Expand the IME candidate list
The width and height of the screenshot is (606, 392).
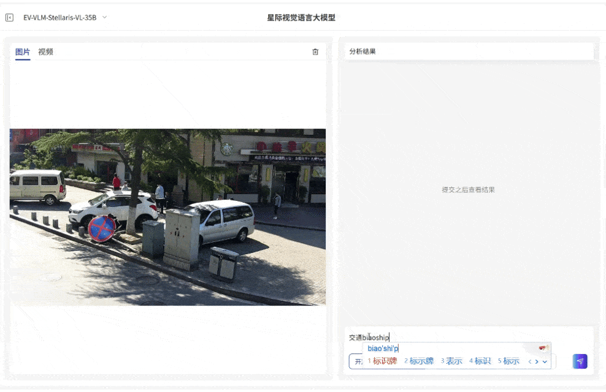545,361
